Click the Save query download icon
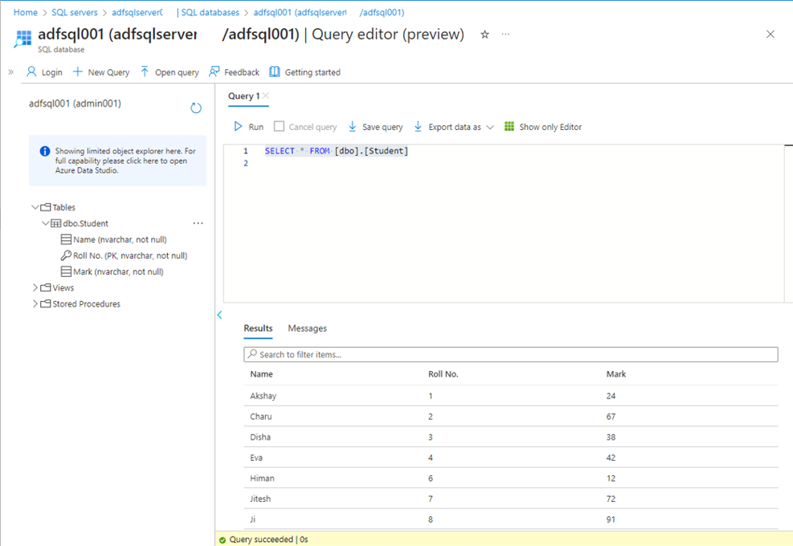 [x=354, y=127]
